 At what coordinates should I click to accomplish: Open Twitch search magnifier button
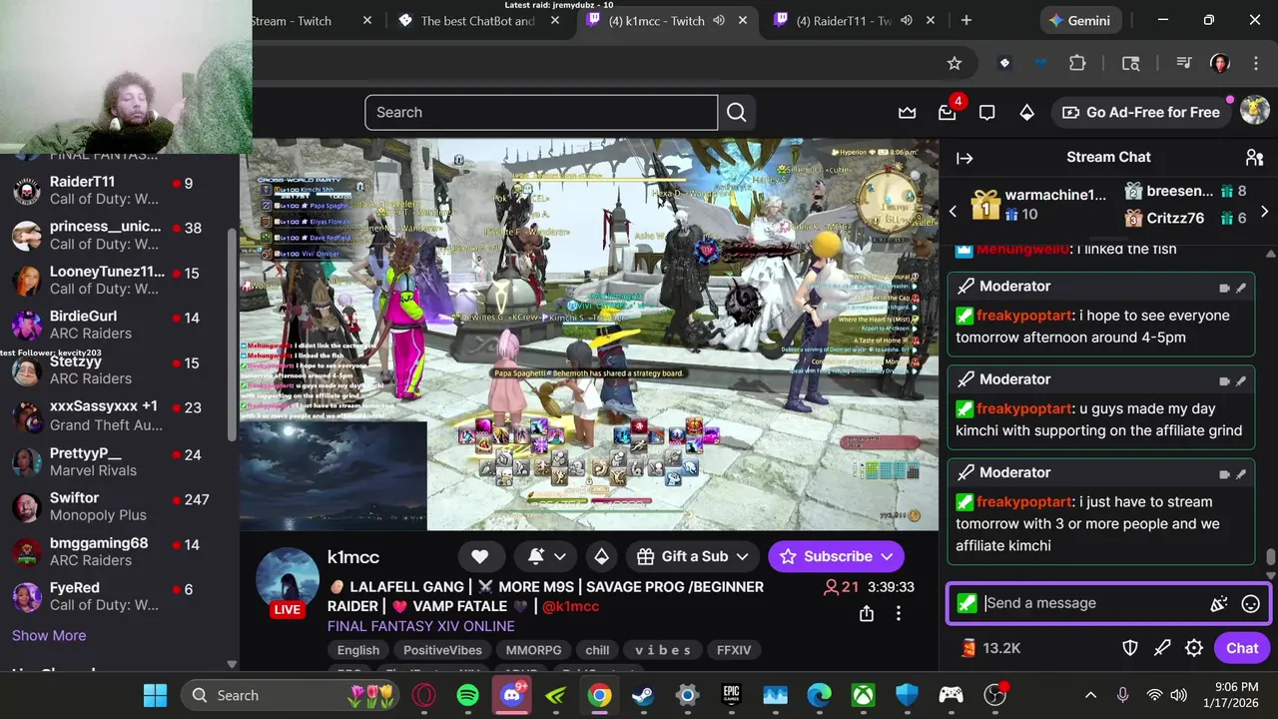pos(736,113)
